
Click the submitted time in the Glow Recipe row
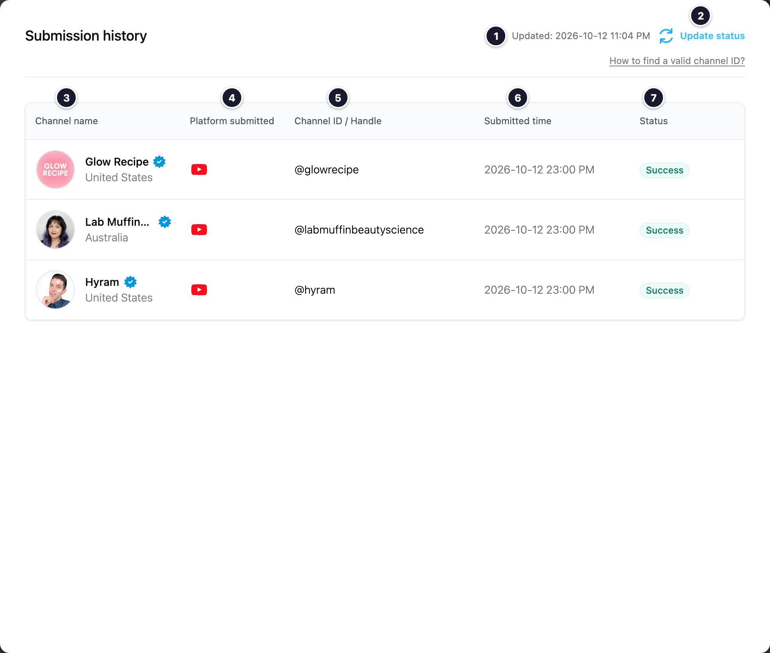coord(539,169)
